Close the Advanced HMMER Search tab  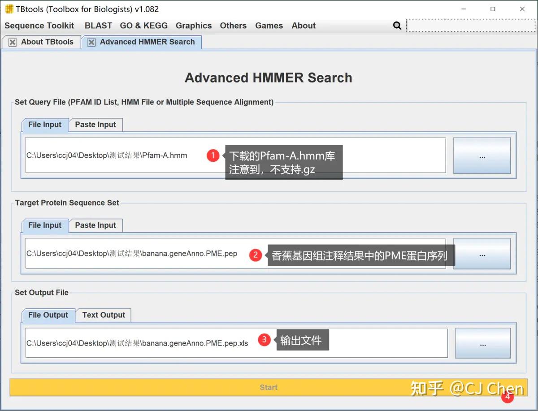(91, 42)
